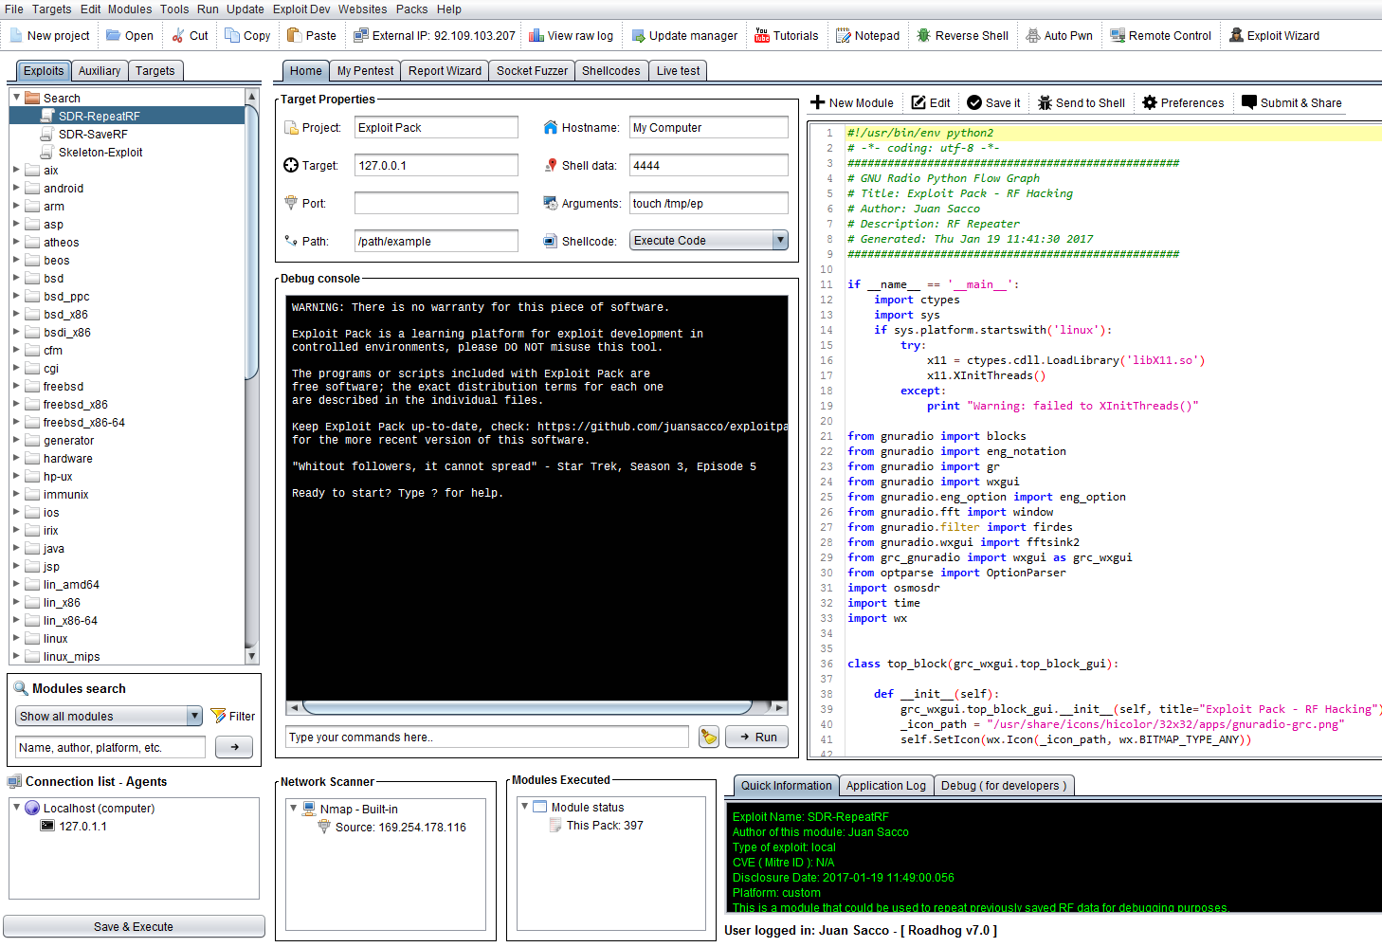Collapse the Search tree folder
The image size is (1382, 947).
pyautogui.click(x=17, y=98)
